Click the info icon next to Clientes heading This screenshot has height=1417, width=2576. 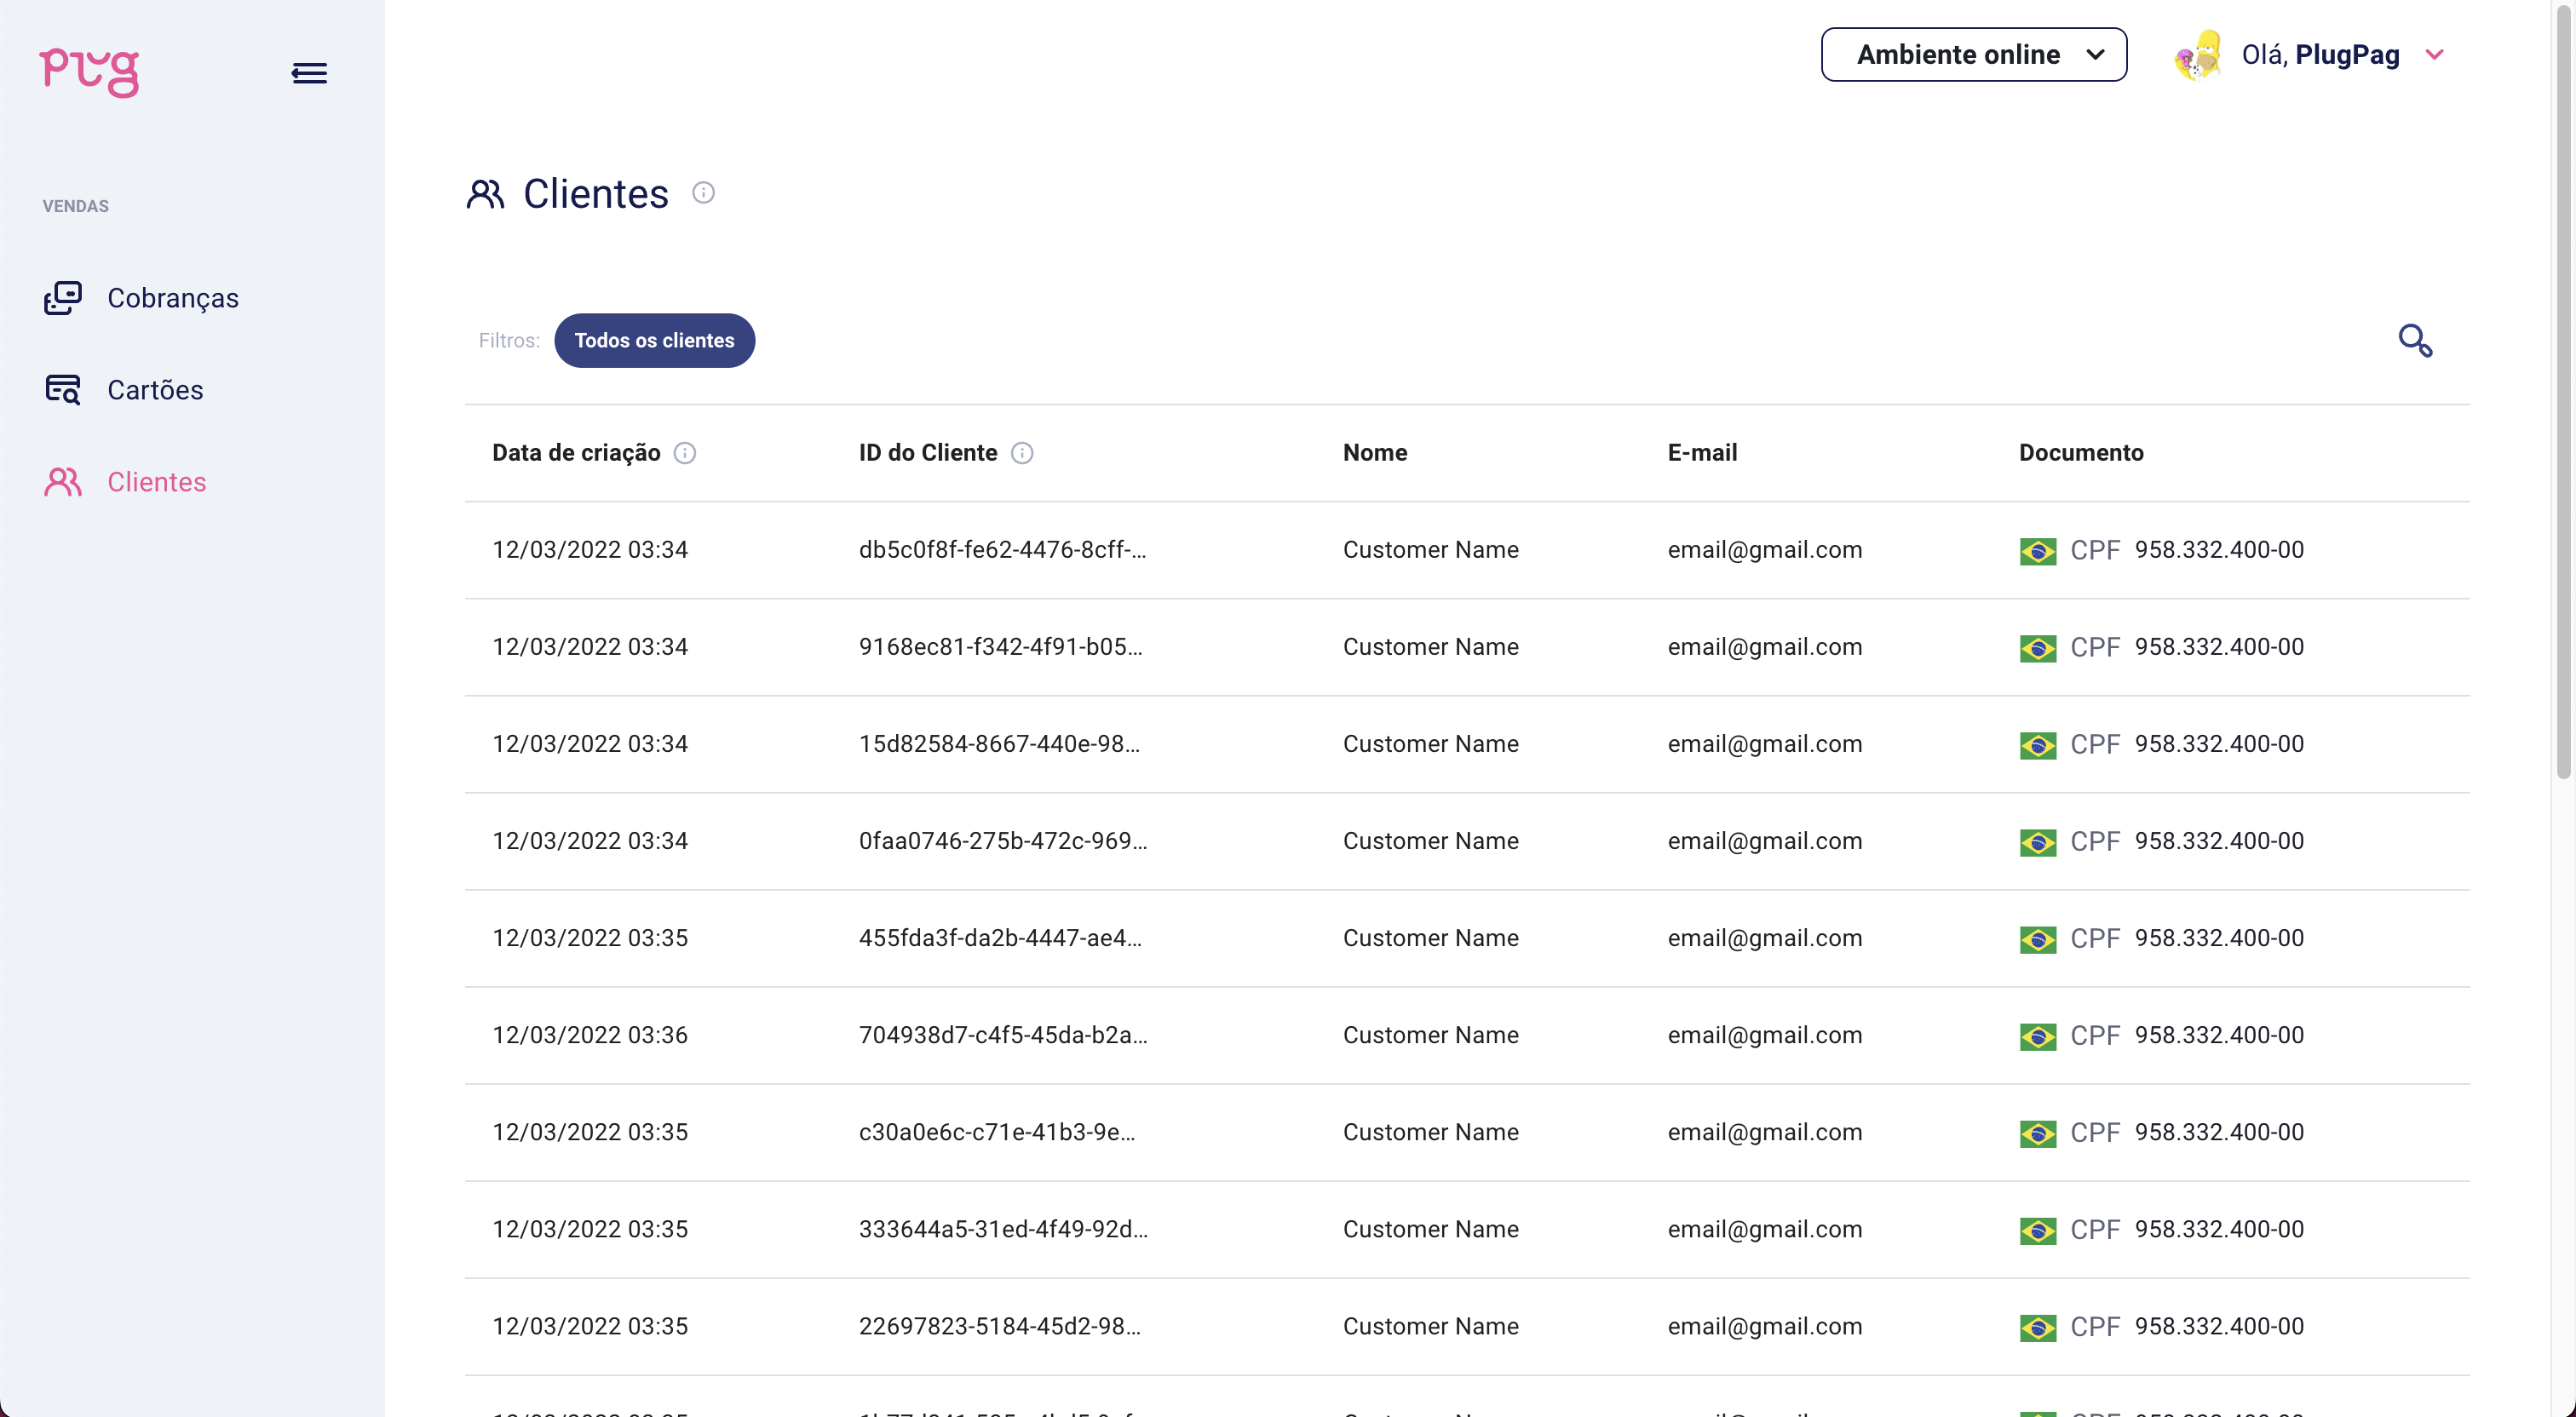(x=704, y=192)
